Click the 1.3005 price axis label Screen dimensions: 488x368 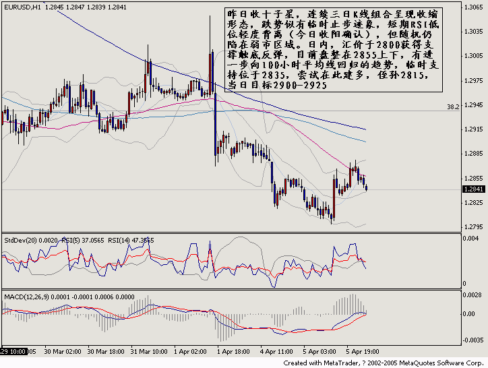[x=474, y=56]
